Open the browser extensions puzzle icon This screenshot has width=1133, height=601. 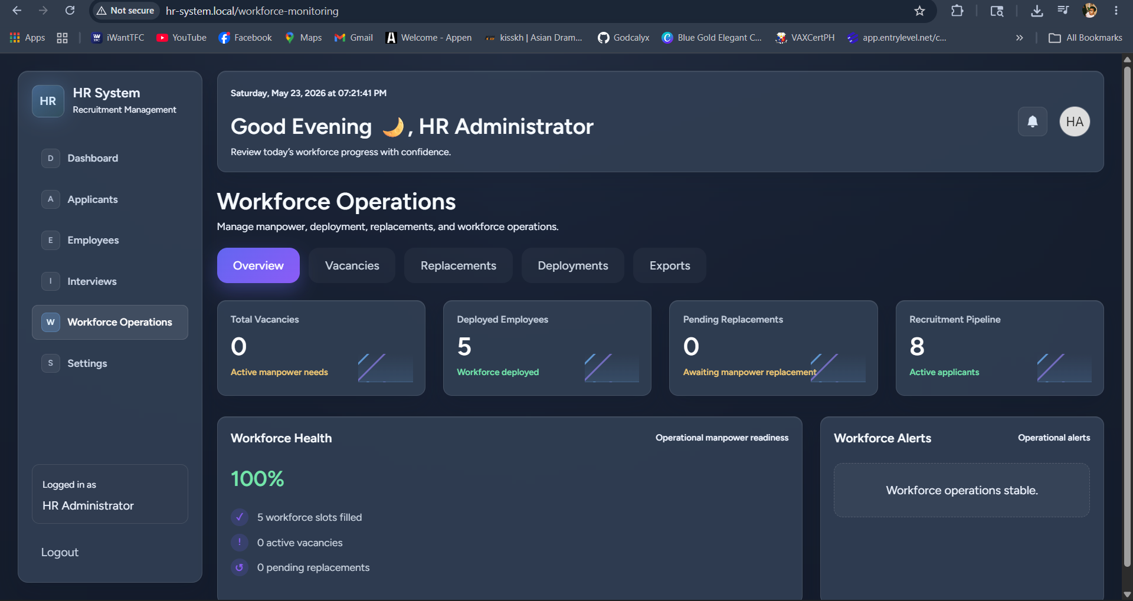(x=957, y=11)
